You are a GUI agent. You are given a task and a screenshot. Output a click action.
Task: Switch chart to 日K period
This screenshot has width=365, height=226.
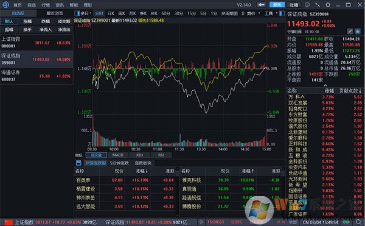click(111, 13)
